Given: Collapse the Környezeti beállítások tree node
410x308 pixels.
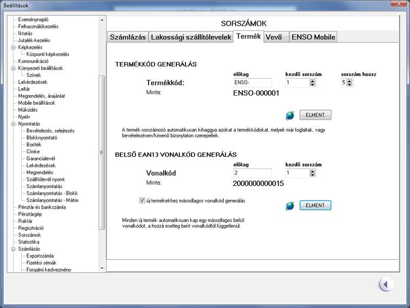Looking at the screenshot, I should pos(13,68).
